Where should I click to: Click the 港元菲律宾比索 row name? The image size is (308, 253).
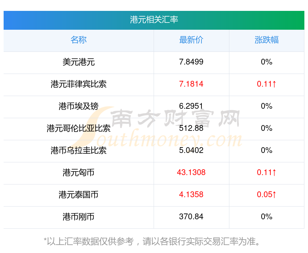tap(79, 84)
